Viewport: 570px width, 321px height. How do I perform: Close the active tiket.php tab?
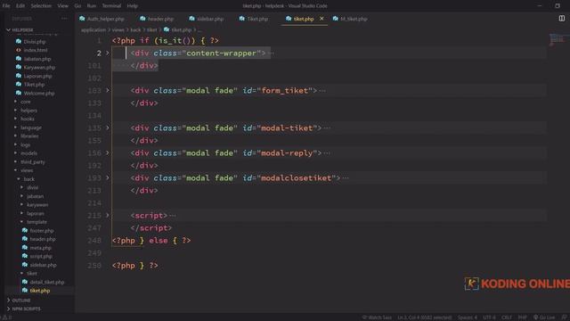[322, 19]
